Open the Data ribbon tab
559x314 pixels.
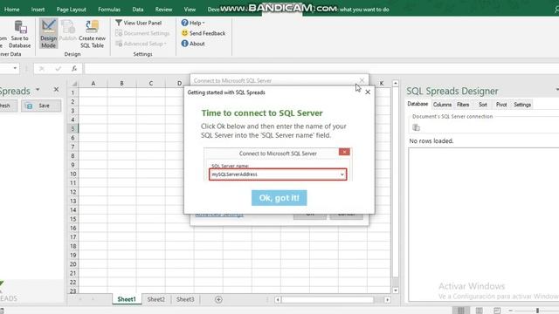coord(138,10)
